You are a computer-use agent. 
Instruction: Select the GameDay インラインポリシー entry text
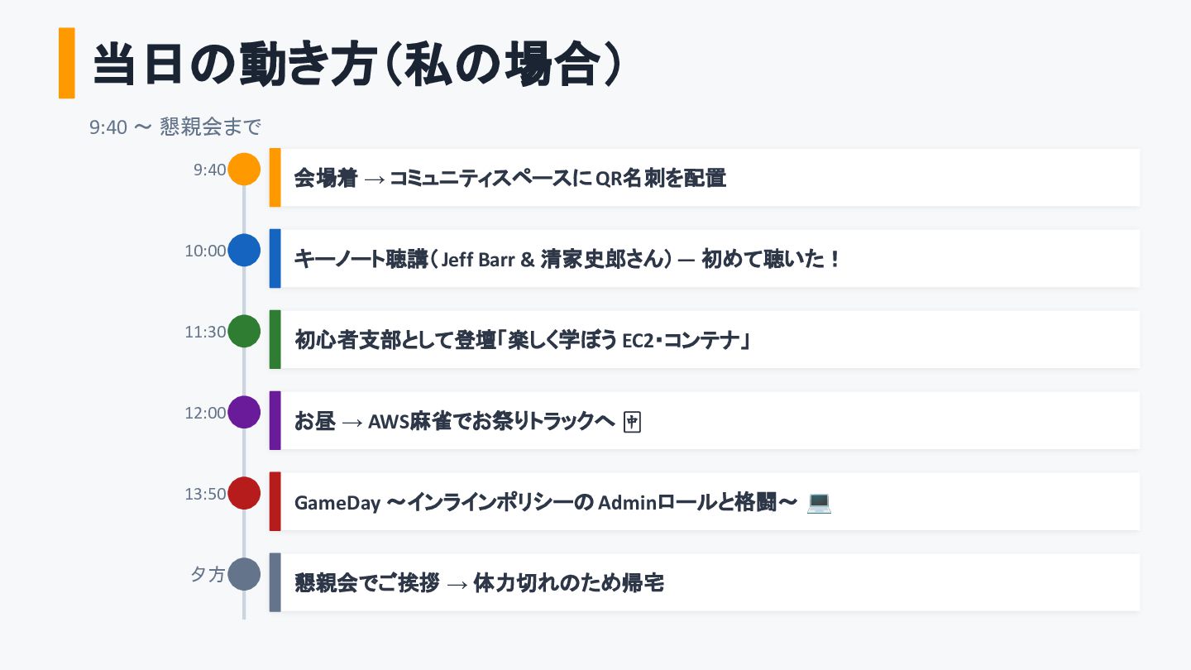click(546, 502)
